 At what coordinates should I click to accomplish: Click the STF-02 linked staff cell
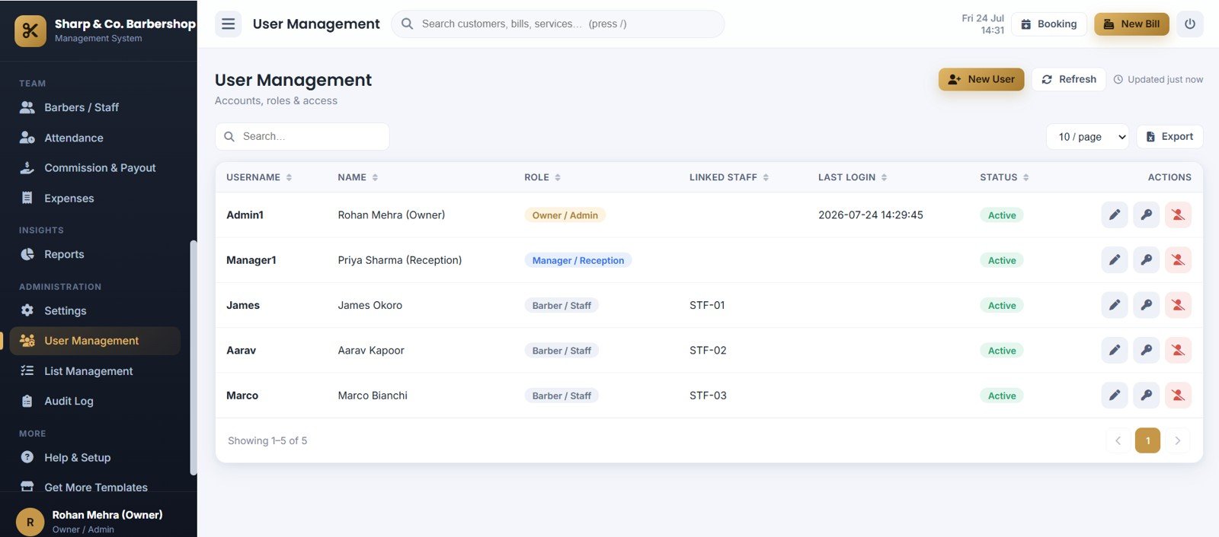[x=708, y=351]
